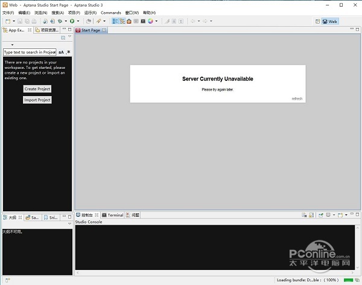Toggle regular expression search (.*)
The height and width of the screenshot is (285, 362).
[x=68, y=53]
